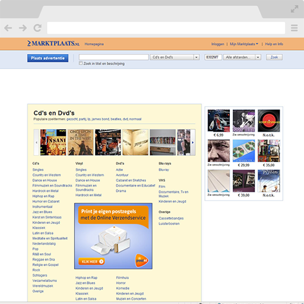Screen dimensions: 304x304
Task: Show previous items with carousel left arrow
Action: [36, 142]
